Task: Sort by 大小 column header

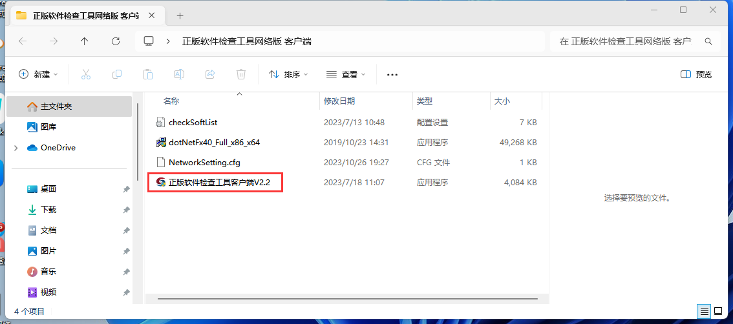Action: [502, 101]
